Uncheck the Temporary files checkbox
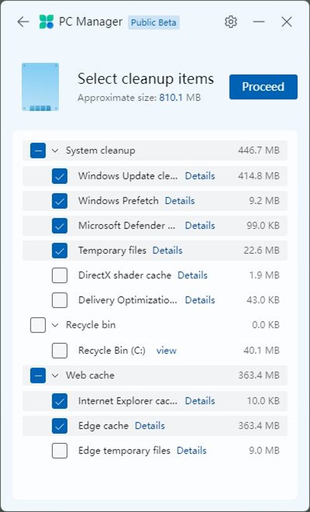 click(x=59, y=250)
